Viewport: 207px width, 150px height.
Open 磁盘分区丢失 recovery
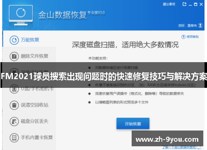[x=29, y=121]
